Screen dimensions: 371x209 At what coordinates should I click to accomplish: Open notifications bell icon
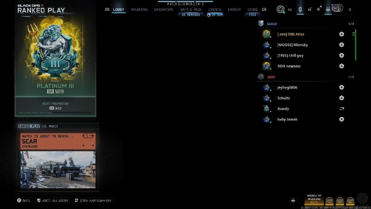pos(318,9)
